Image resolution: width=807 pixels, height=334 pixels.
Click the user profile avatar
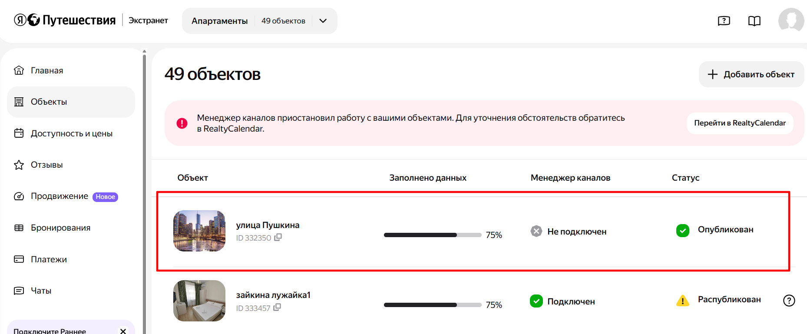[x=791, y=20]
